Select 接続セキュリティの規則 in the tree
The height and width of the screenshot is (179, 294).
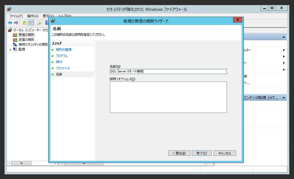33,44
